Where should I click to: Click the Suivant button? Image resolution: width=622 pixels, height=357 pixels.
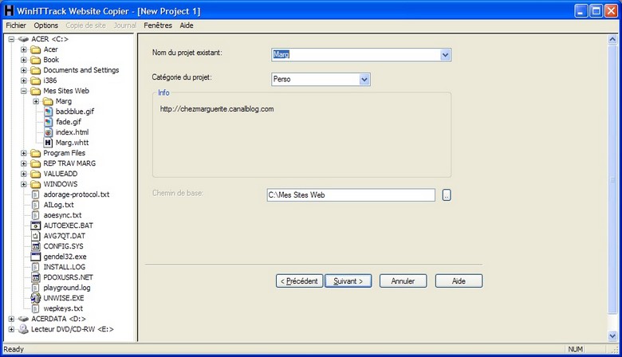tap(348, 281)
